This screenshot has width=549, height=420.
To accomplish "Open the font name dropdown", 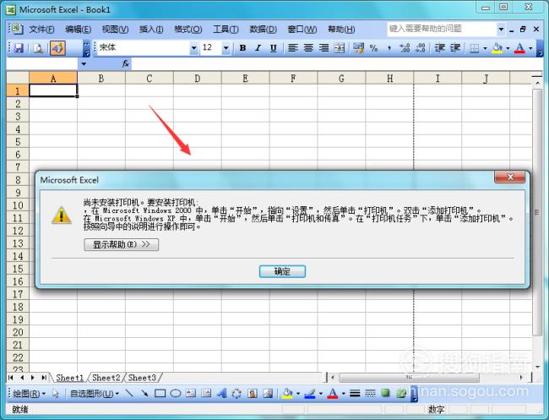I will click(x=193, y=48).
